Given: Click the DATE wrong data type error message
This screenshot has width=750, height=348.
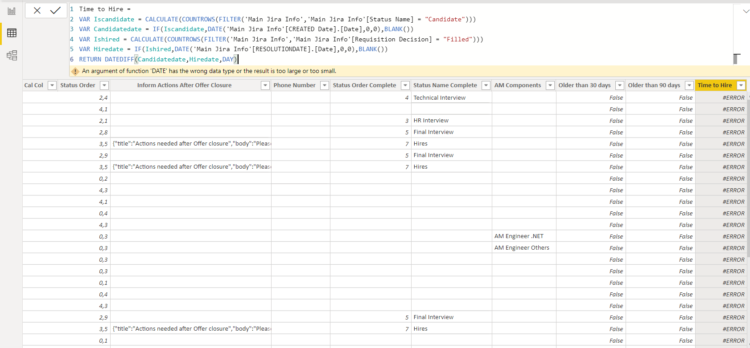Looking at the screenshot, I should click(x=209, y=71).
